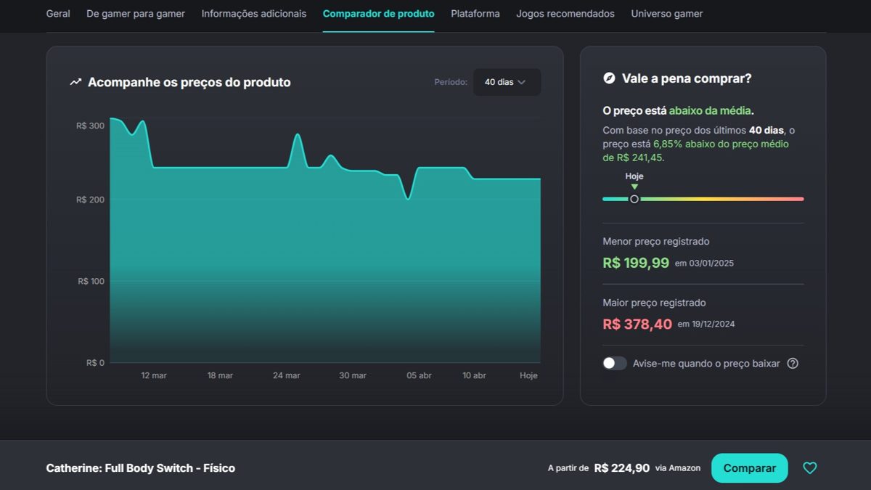This screenshot has height=490, width=871.
Task: Select the Informações adicionais tab
Action: (253, 14)
